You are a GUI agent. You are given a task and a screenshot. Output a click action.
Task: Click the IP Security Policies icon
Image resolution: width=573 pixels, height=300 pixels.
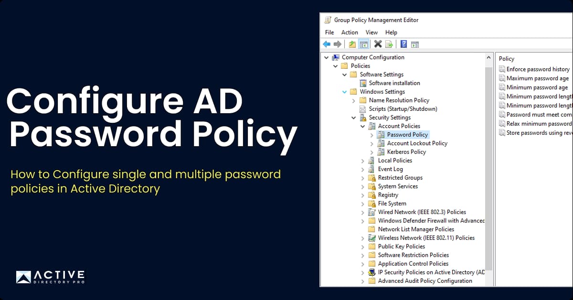pyautogui.click(x=372, y=272)
